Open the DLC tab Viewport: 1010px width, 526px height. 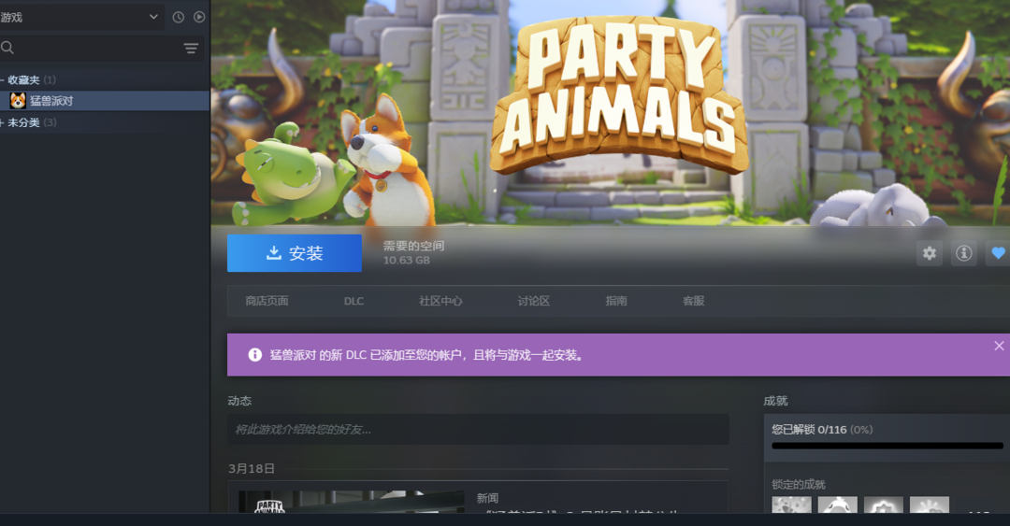(353, 301)
